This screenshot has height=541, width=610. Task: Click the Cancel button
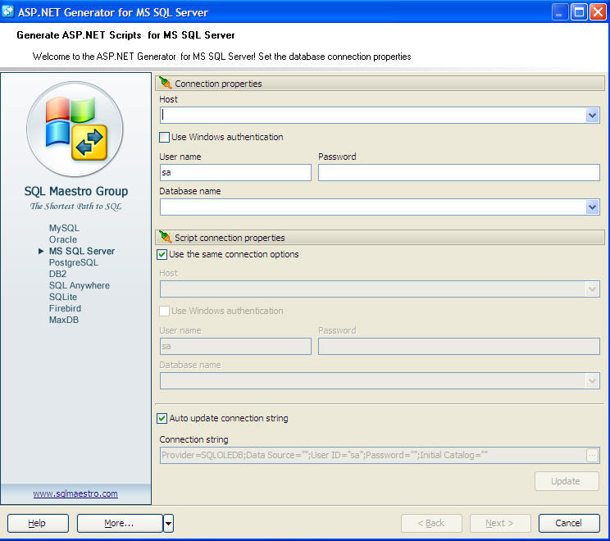click(569, 524)
